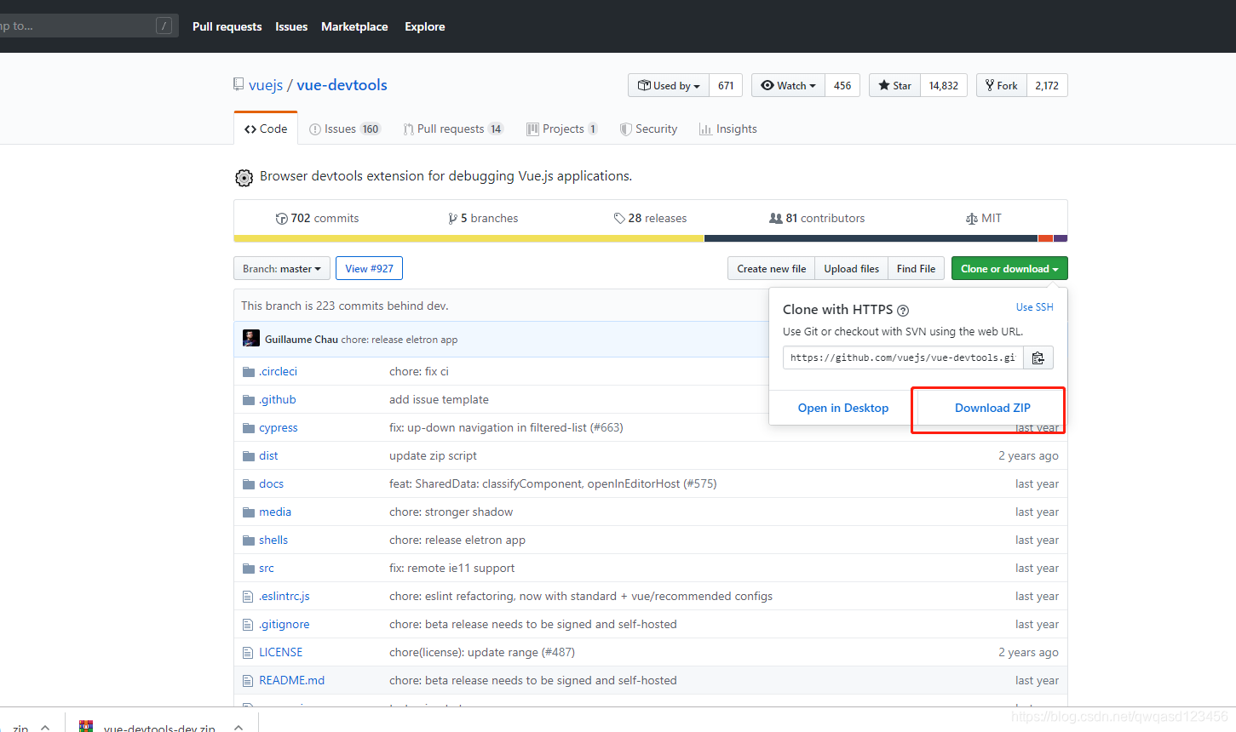The width and height of the screenshot is (1236, 732).
Task: Click the docs folder icon
Action: click(x=249, y=484)
